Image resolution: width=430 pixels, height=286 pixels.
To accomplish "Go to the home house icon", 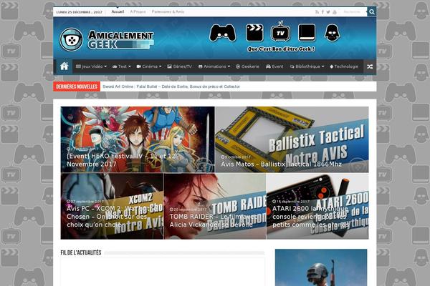I will (x=64, y=66).
